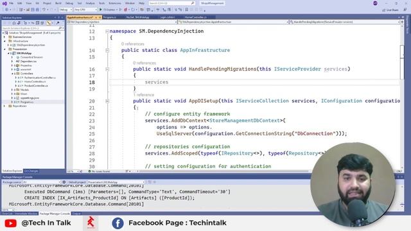Select the Package Manager Console tab
This screenshot has height=231, width=411.
(x=55, y=214)
